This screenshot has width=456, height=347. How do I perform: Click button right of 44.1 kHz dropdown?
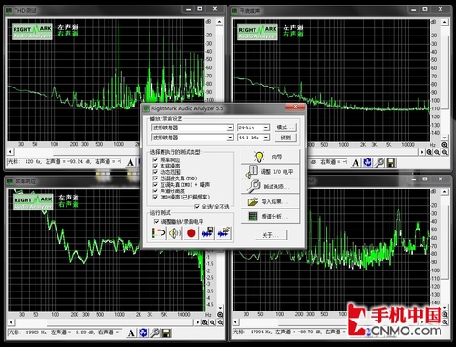point(285,138)
